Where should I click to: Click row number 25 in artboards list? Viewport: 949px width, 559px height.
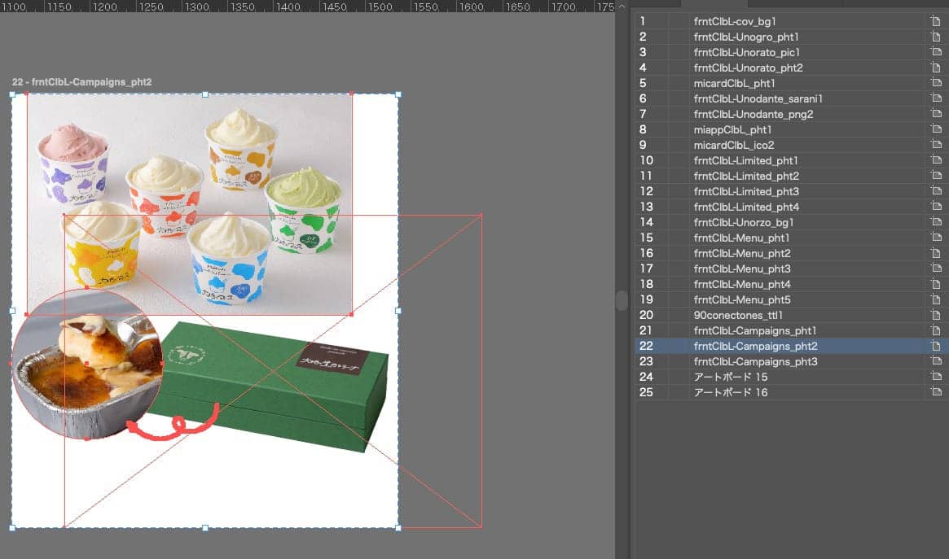(647, 391)
